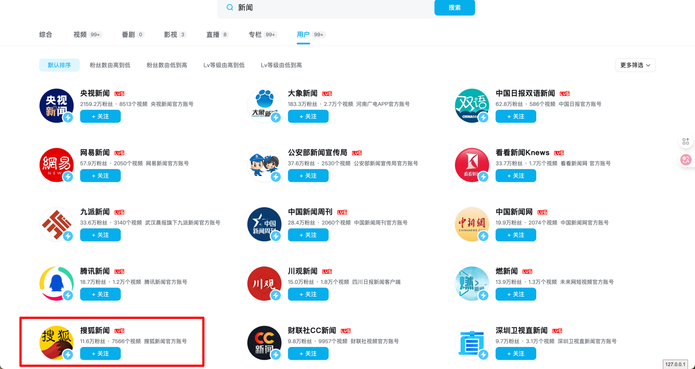
Task: Open the 搜狐新闻 avatar icon
Action: [56, 343]
